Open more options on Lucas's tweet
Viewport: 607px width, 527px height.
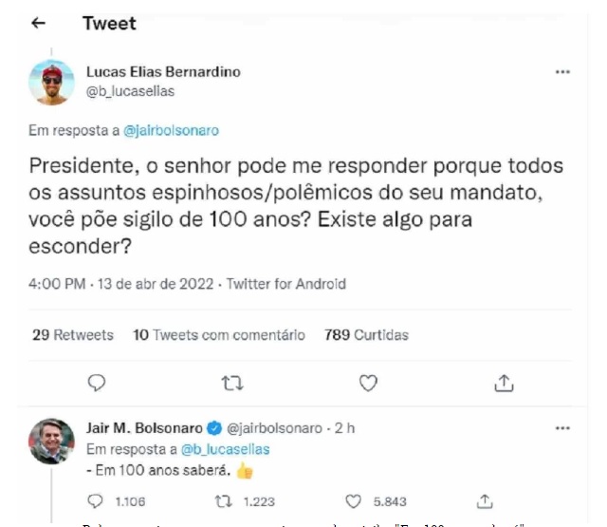coord(561,72)
